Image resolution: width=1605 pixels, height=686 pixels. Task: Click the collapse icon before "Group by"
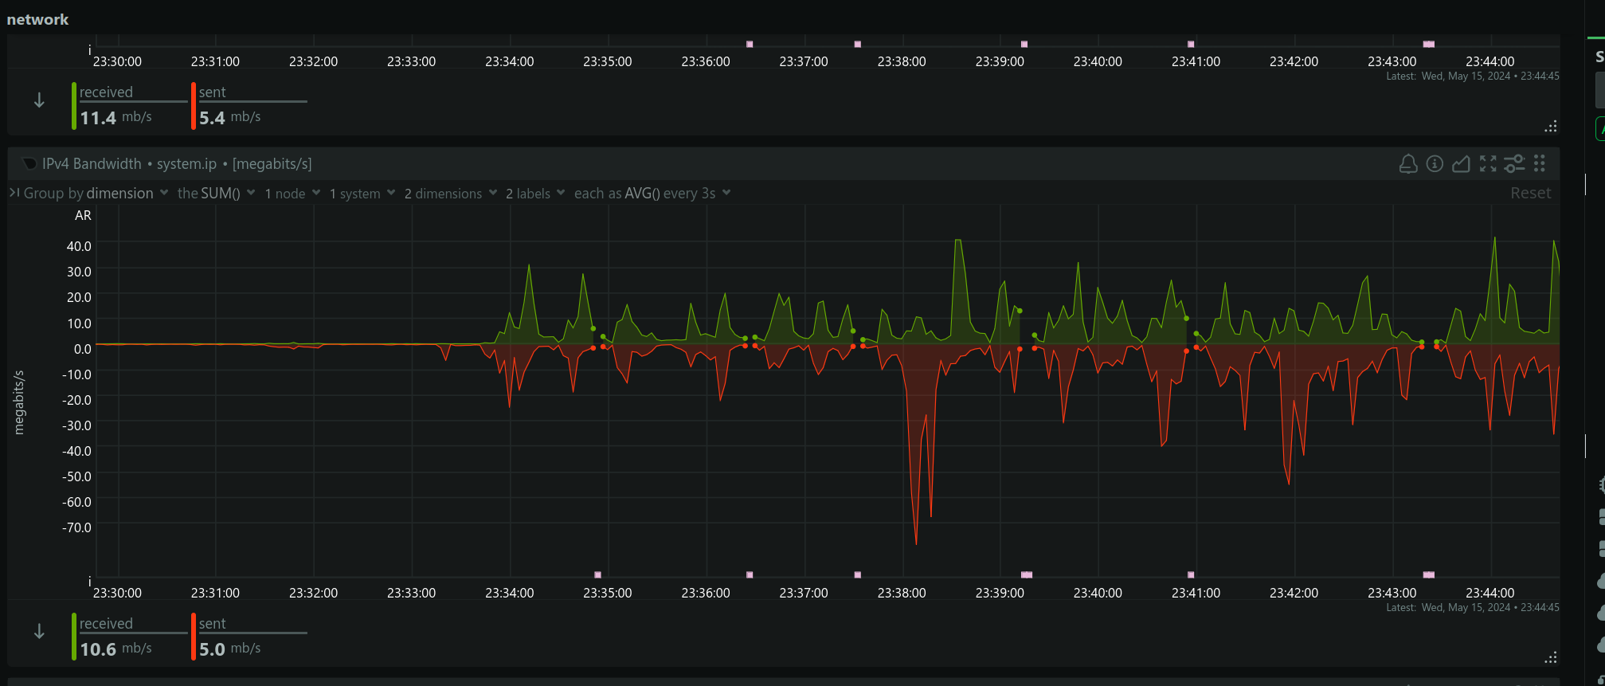(14, 193)
